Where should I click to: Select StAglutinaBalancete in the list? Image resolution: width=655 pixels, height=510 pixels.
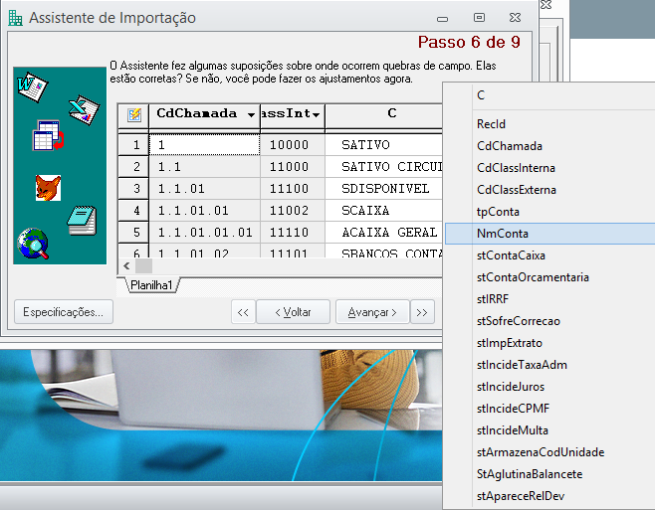pyautogui.click(x=548, y=474)
